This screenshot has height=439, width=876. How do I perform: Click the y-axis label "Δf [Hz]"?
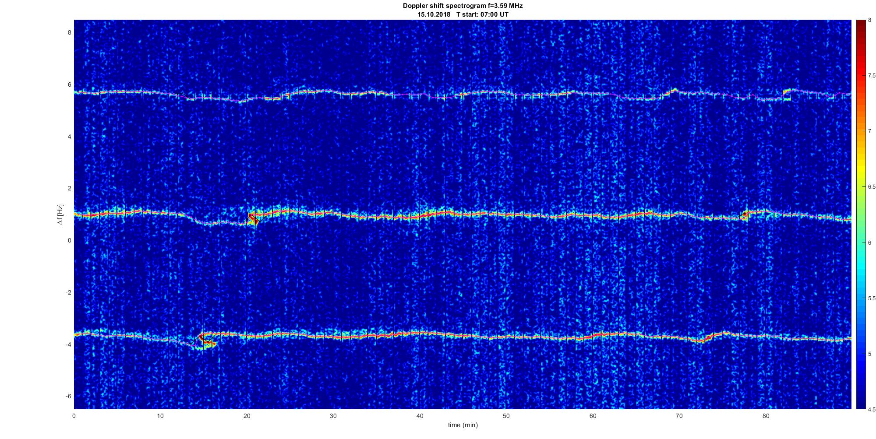pyautogui.click(x=61, y=215)
